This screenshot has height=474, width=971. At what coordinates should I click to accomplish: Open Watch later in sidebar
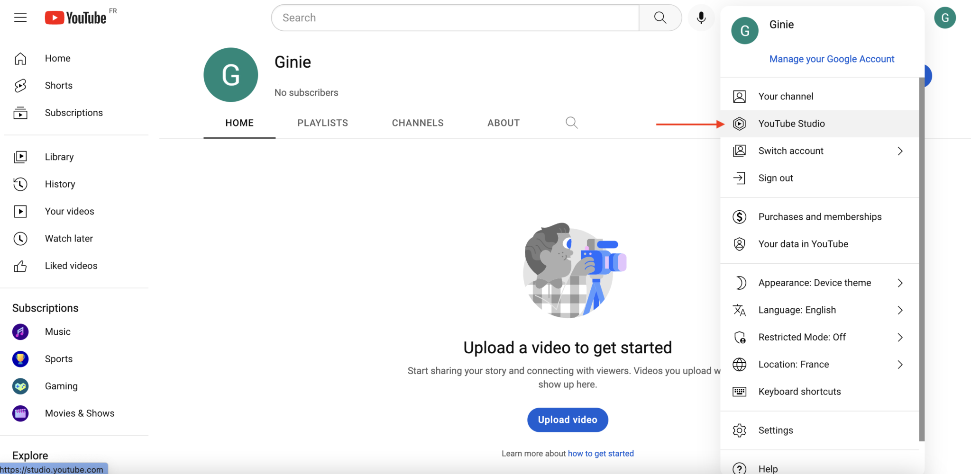point(69,239)
